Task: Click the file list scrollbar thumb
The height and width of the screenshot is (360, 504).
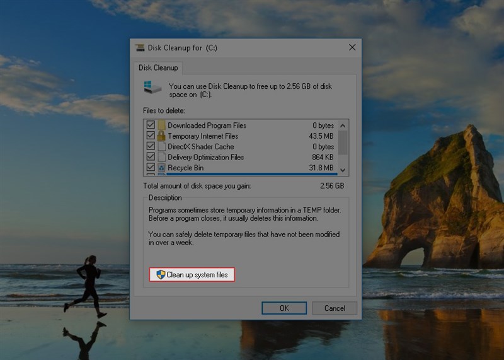Action: pos(343,142)
